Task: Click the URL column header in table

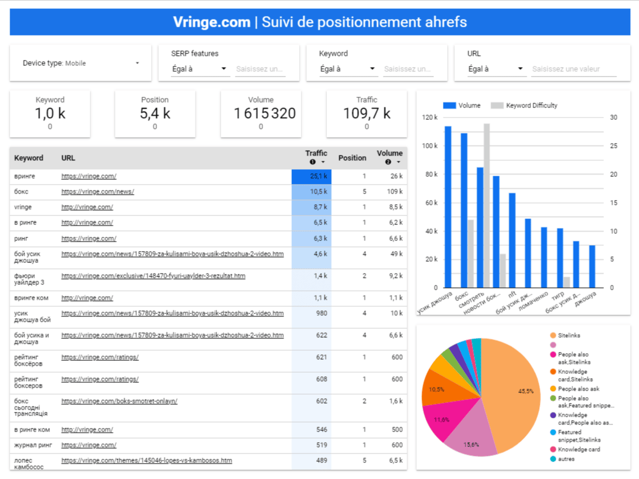Action: tap(68, 158)
